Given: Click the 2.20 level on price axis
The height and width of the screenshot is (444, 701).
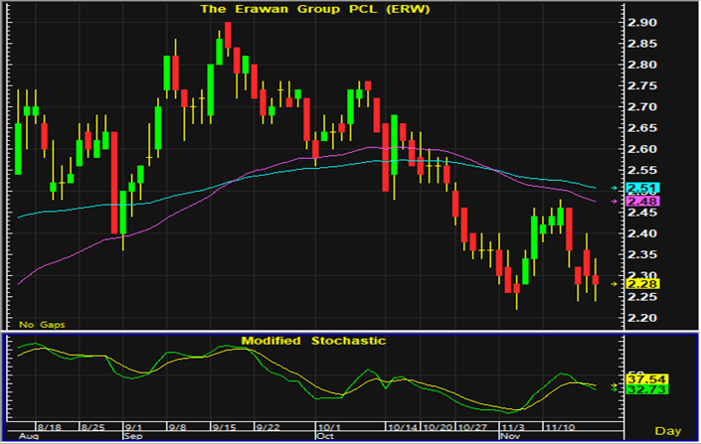Looking at the screenshot, I should [x=642, y=318].
